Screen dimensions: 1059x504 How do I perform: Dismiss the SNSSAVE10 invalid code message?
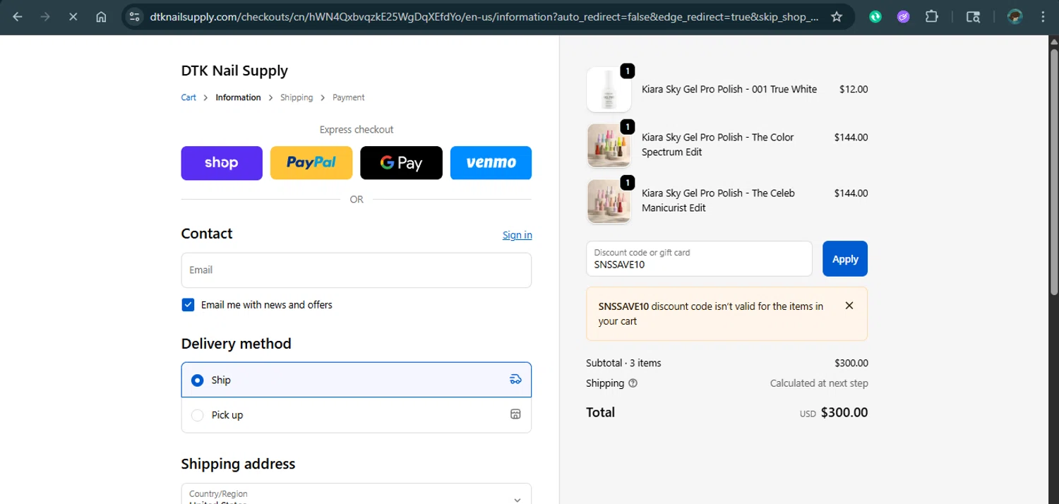(849, 306)
